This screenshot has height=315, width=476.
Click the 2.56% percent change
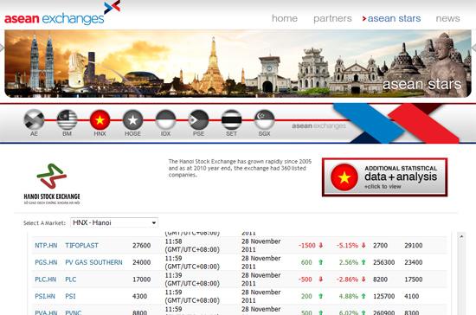tap(349, 262)
